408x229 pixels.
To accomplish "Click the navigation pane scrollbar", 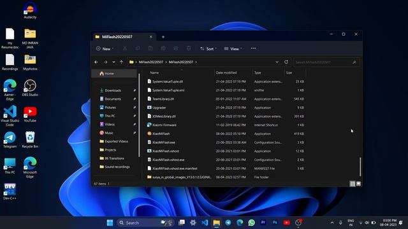I will point(139,116).
